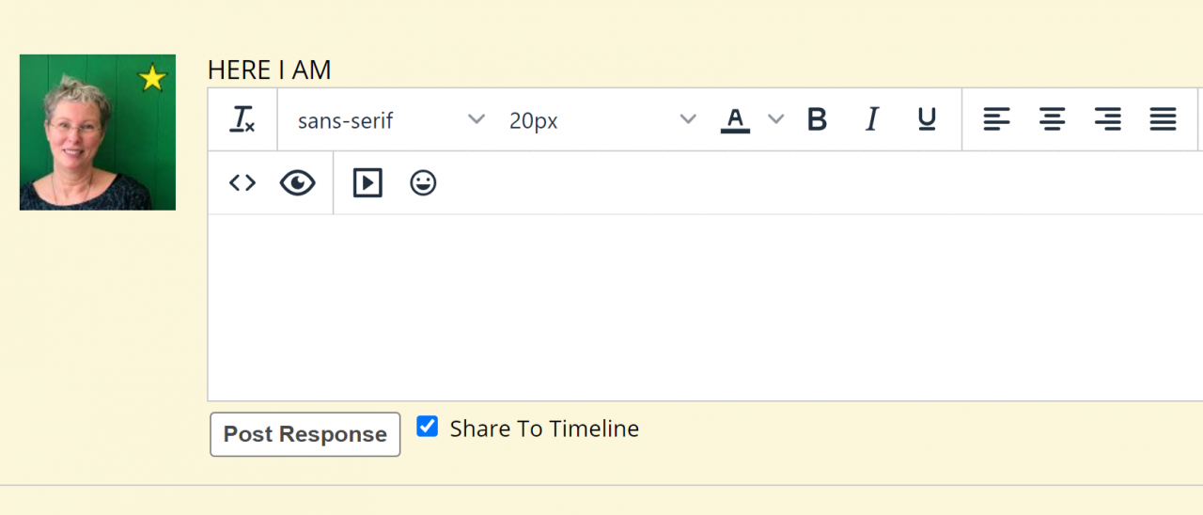Click the clear formatting icon
This screenshot has width=1203, height=515.
tap(242, 119)
